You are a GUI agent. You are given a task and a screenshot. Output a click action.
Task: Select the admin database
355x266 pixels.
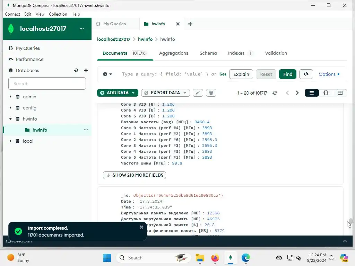pyautogui.click(x=29, y=97)
